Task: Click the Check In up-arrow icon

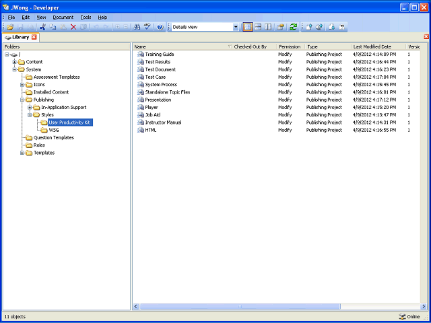Action: [x=308, y=27]
